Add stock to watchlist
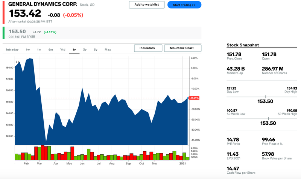This screenshot has width=301, height=179. coord(147,4)
